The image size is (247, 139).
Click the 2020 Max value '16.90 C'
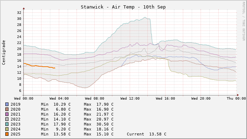click(105, 109)
